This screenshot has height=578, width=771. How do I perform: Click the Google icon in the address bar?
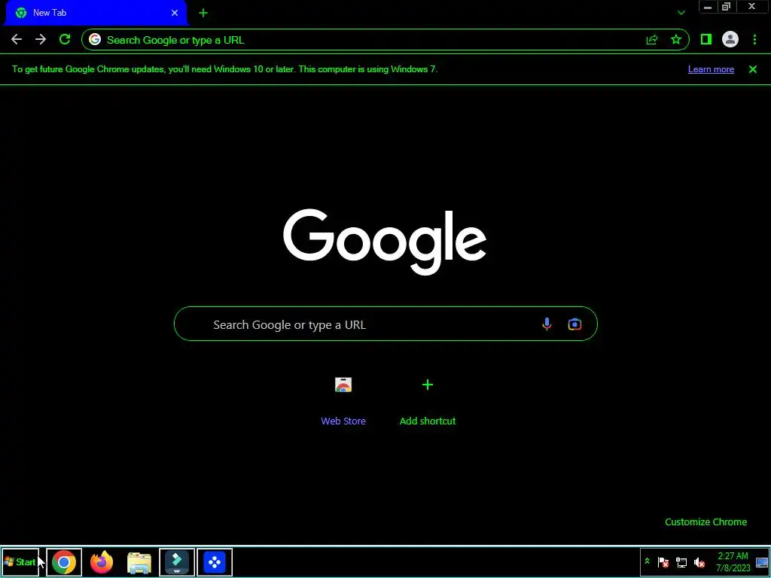pos(95,40)
